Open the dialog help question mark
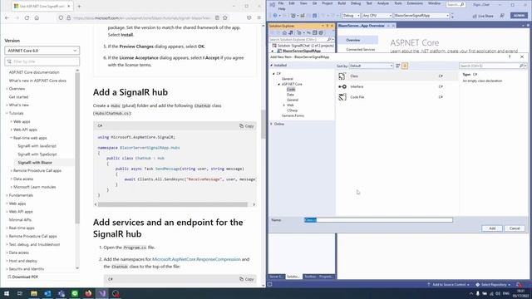Viewport: 532px width, 299px height. tap(510, 57)
